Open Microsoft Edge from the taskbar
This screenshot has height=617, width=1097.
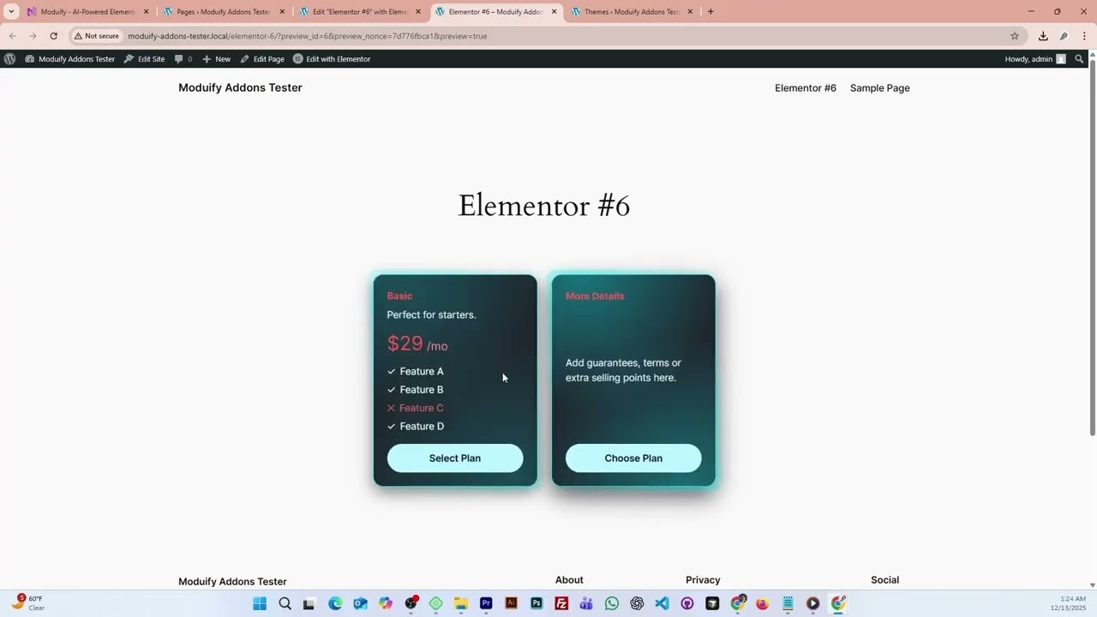click(334, 602)
